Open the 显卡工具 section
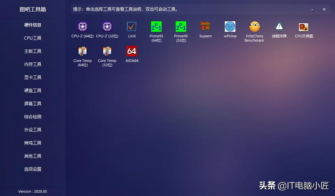This screenshot has width=335, height=196. pos(32,77)
